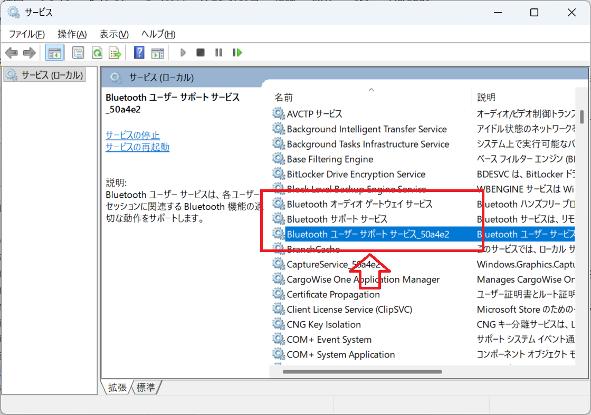
Task: Pause the service using the pause icon
Action: point(218,52)
